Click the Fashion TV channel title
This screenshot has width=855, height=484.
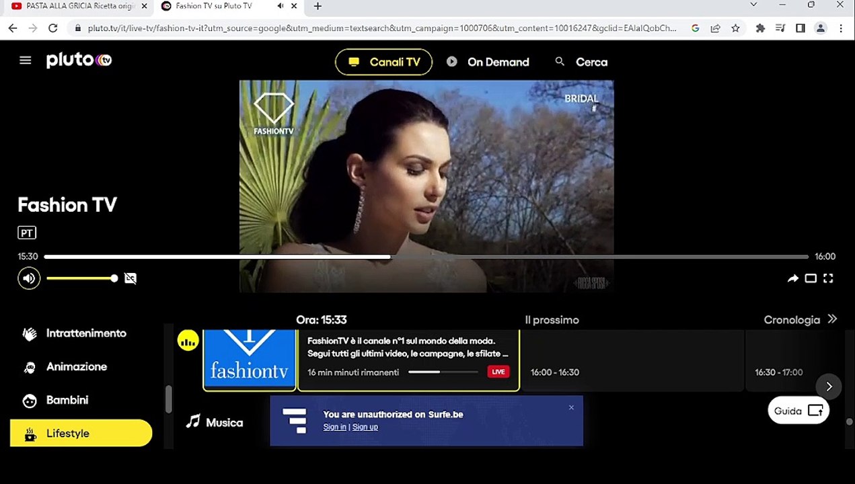pyautogui.click(x=67, y=205)
